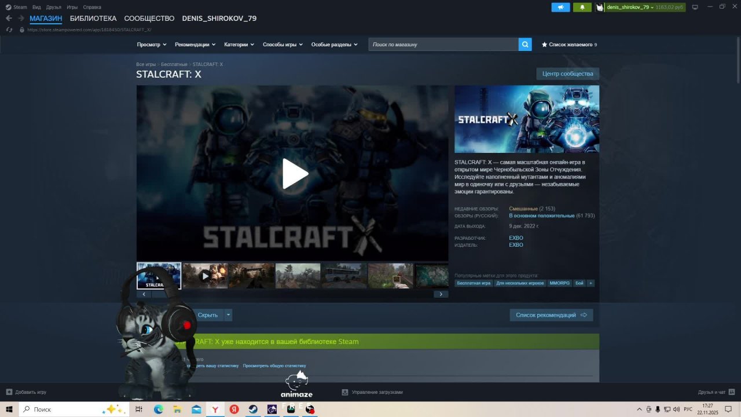Expand the Способы игры dropdown
Image resolution: width=741 pixels, height=417 pixels.
click(x=283, y=45)
